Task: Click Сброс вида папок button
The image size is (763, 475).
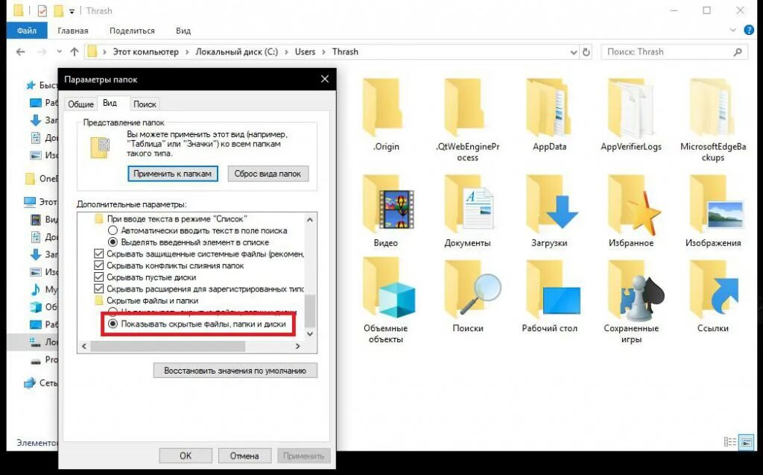Action: (267, 174)
